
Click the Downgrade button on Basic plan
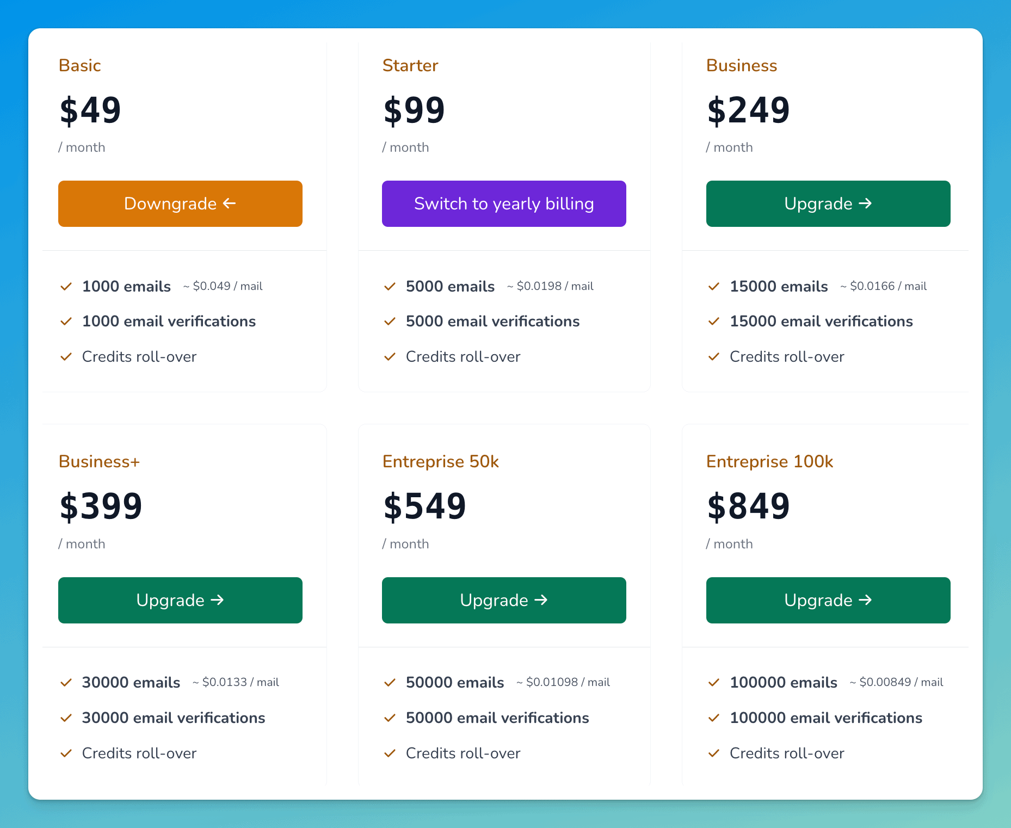point(180,203)
